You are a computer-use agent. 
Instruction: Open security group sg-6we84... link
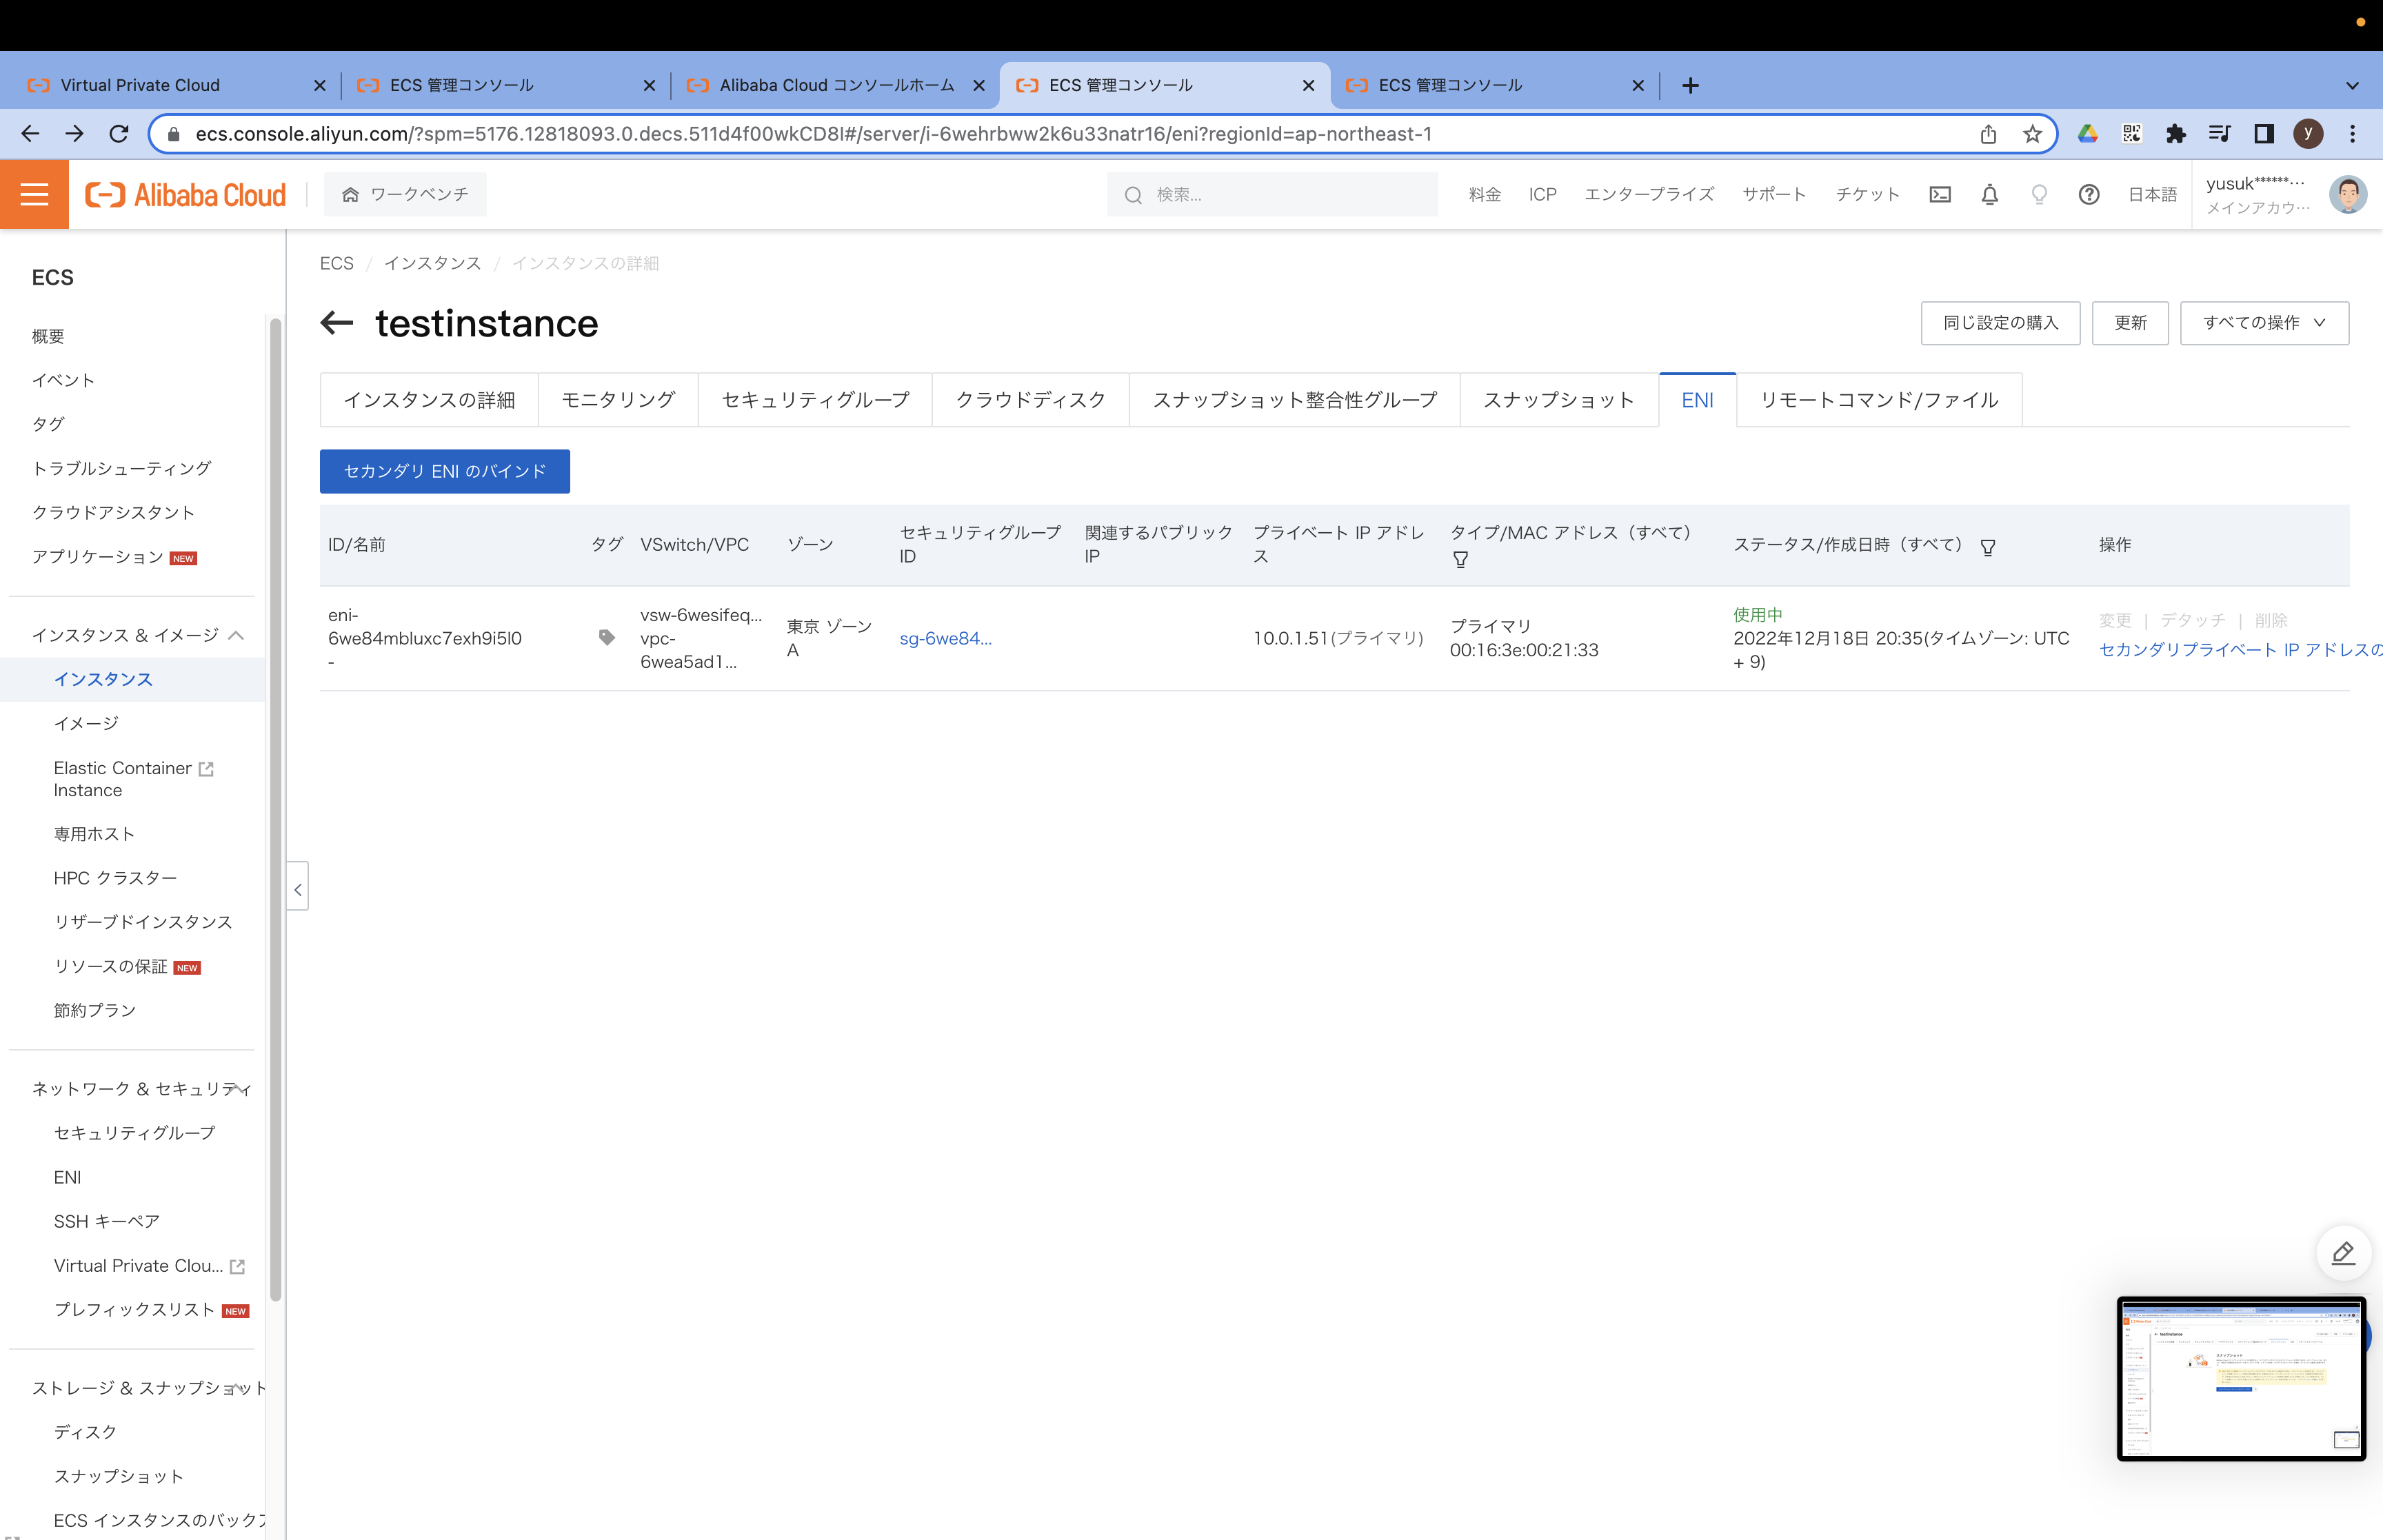pyautogui.click(x=944, y=638)
